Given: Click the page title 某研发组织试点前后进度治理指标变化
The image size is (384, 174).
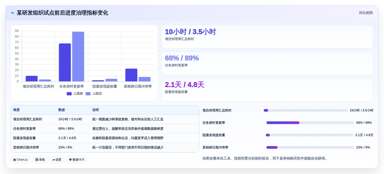Looking at the screenshot, I should click(x=62, y=13).
